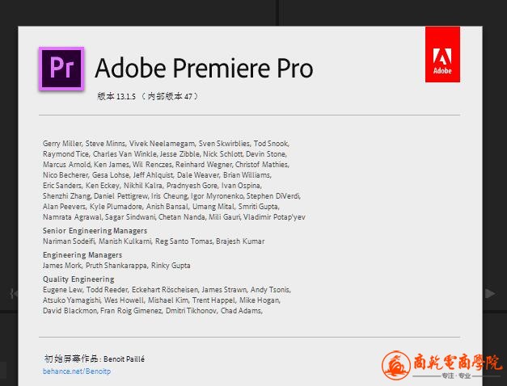
Task: Click the name James Mork
Action: click(x=63, y=266)
